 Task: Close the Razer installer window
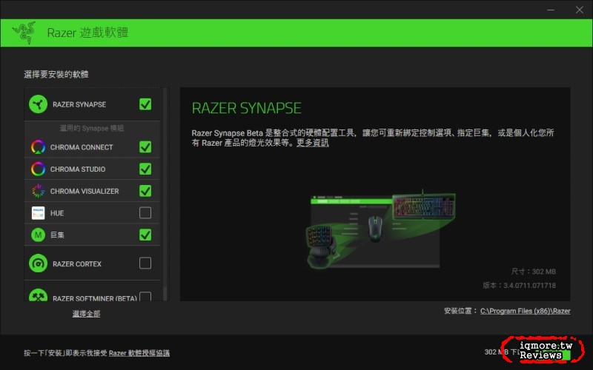pyautogui.click(x=580, y=10)
